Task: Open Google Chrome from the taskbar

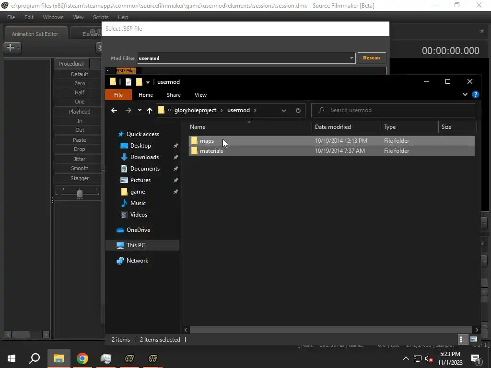Action: 82,358
